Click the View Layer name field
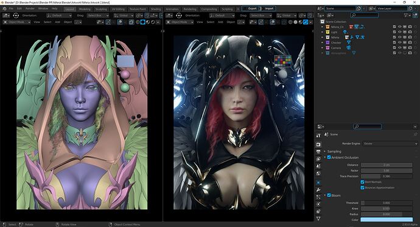 point(391,8)
